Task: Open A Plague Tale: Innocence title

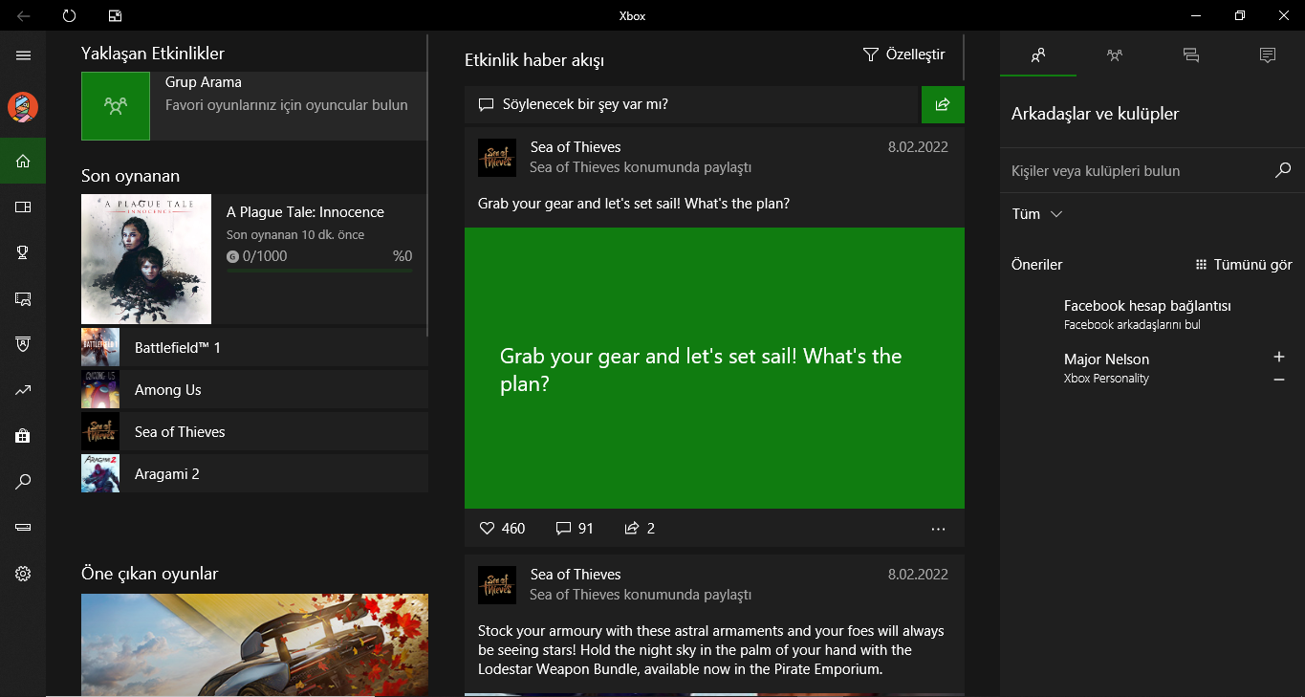Action: 305,212
